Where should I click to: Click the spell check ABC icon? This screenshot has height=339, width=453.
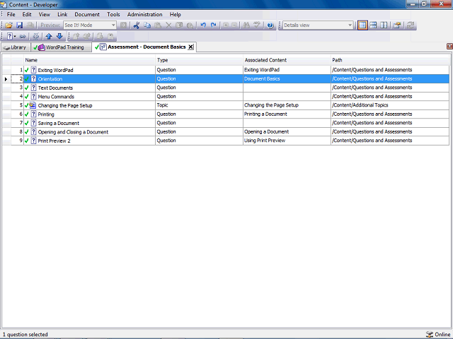(x=256, y=25)
